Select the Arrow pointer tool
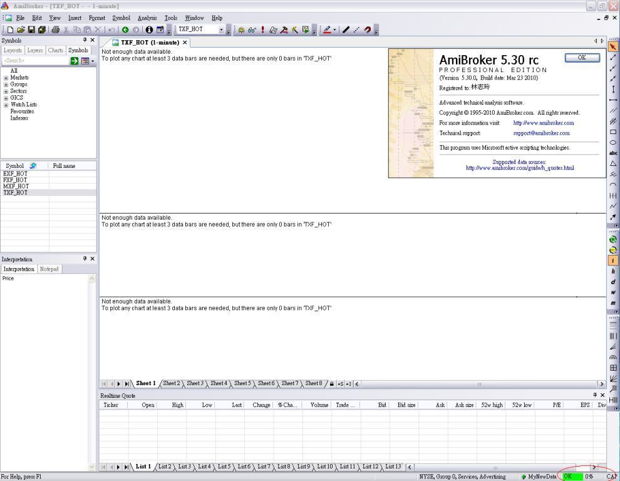620x481 pixels. tap(613, 47)
